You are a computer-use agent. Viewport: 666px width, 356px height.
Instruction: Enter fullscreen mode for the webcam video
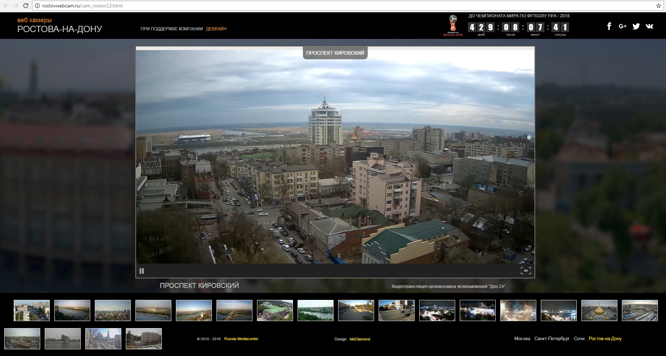coord(526,271)
